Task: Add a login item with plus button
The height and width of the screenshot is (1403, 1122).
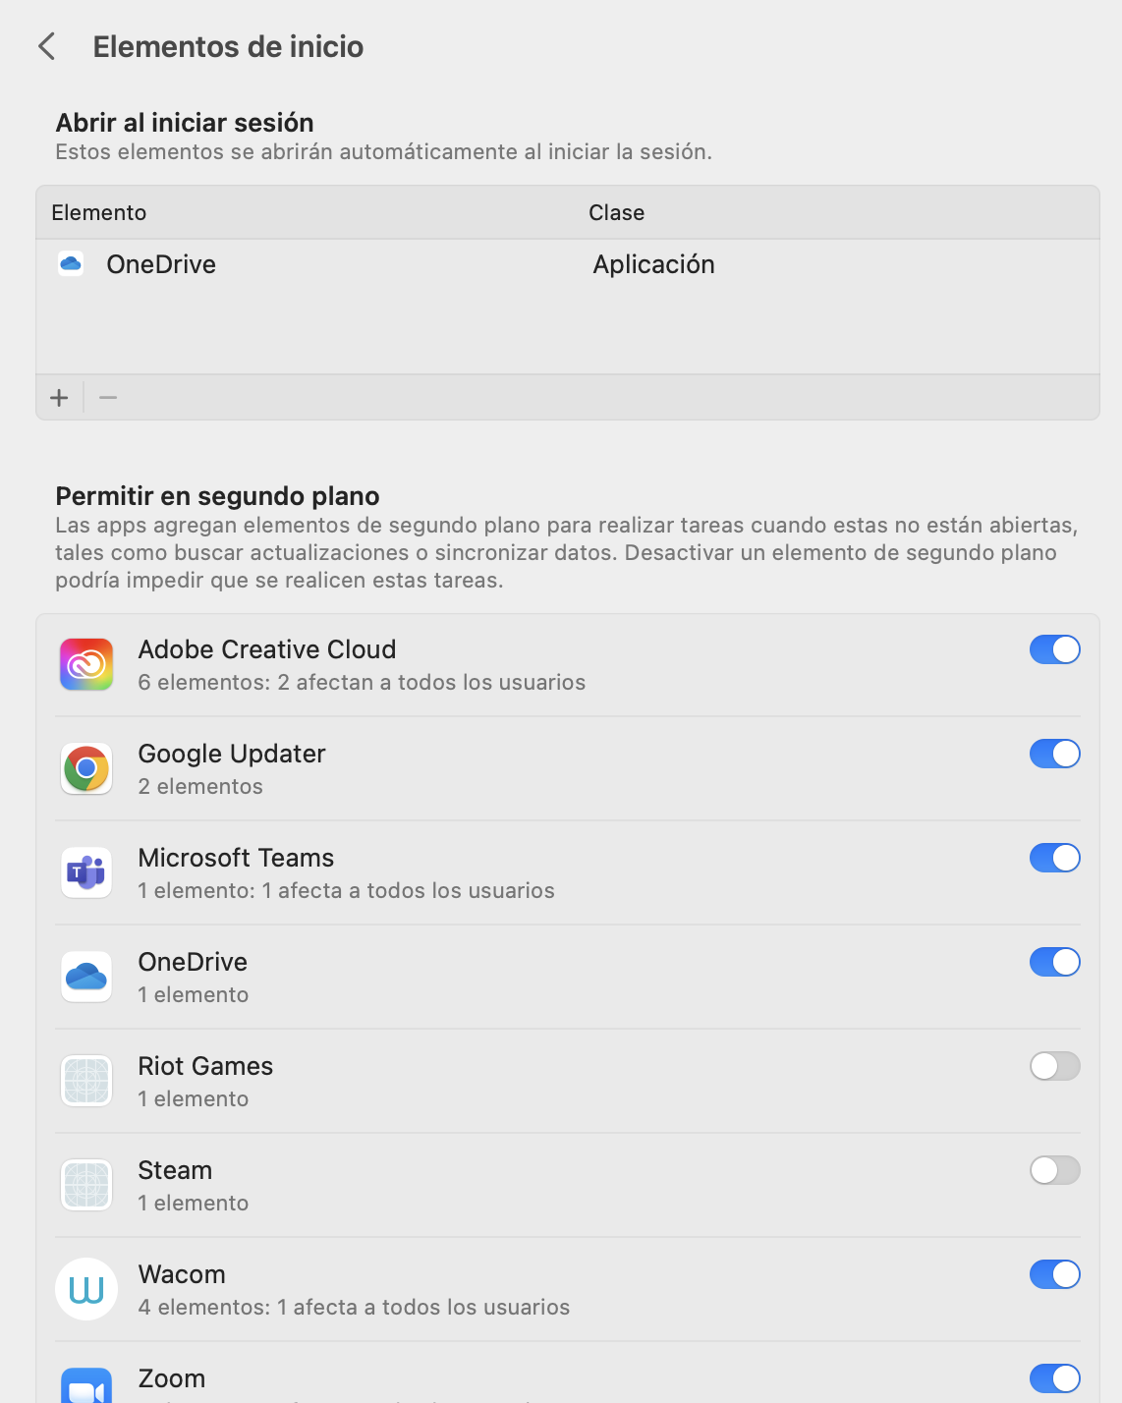Action: [60, 398]
